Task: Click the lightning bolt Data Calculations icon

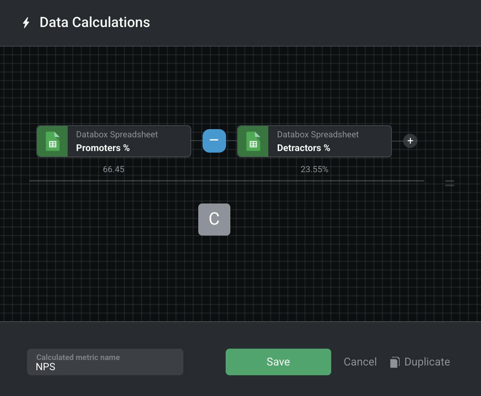Action: pyautogui.click(x=26, y=23)
